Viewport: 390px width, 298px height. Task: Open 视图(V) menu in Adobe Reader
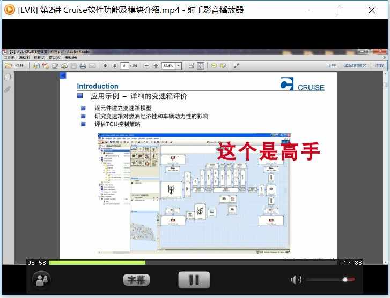[x=39, y=58]
